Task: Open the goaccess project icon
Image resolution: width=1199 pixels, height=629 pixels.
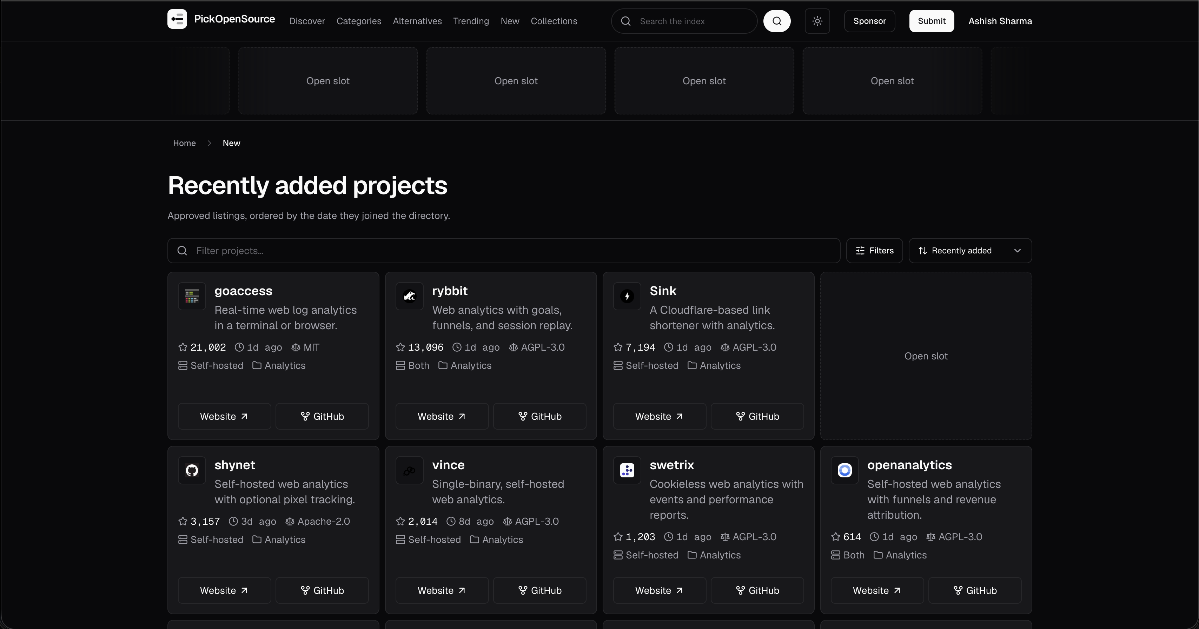Action: (x=192, y=296)
